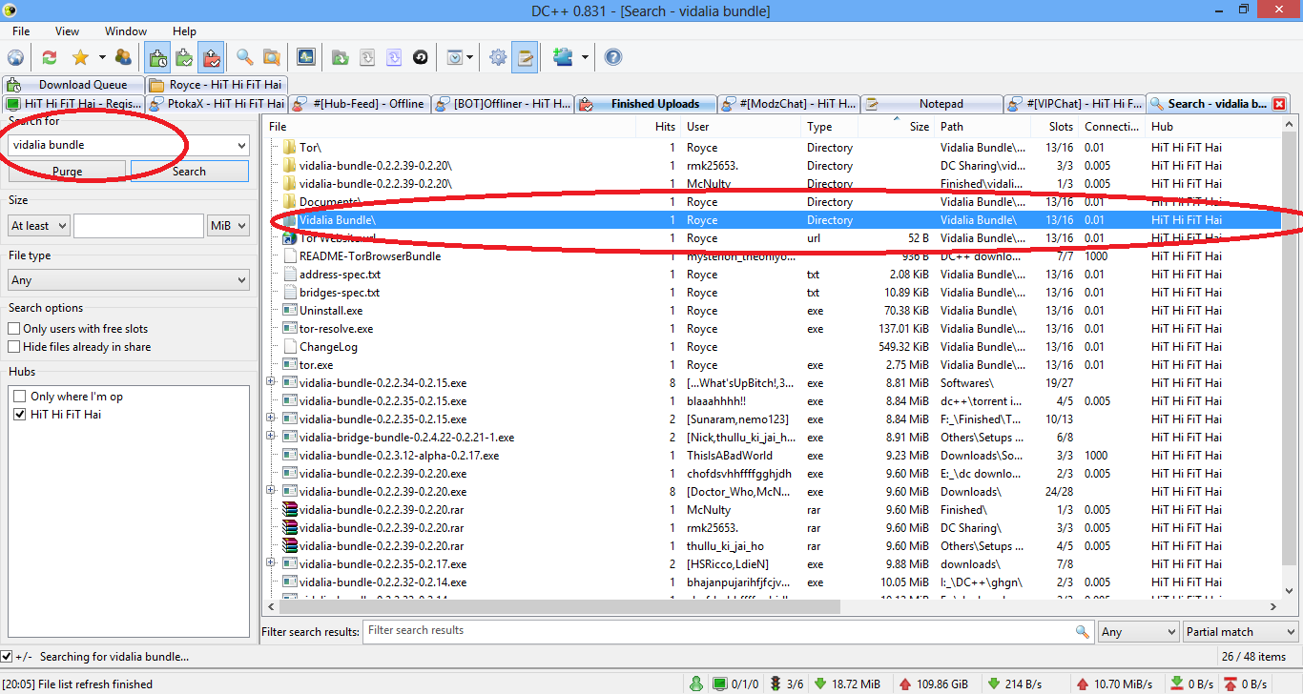Click the horizontal scrollbar of results list
This screenshot has height=694, width=1303.
click(558, 606)
